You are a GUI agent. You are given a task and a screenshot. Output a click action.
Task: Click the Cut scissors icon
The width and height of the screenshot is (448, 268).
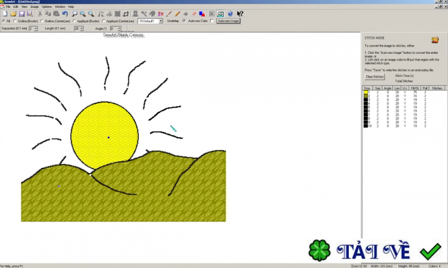[39, 13]
